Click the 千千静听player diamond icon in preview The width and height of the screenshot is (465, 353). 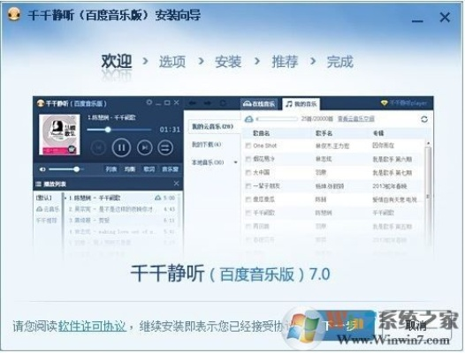click(385, 103)
